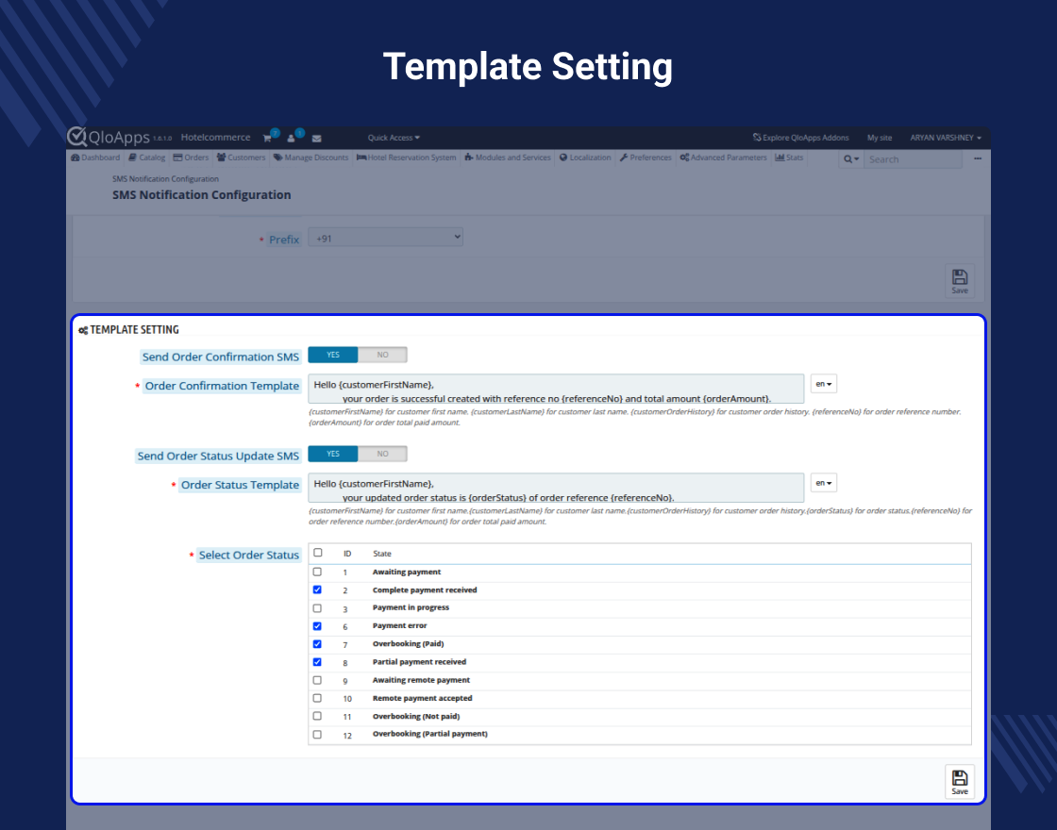Click 'Remote payment accepted' state text
The image size is (1057, 830).
click(x=422, y=698)
